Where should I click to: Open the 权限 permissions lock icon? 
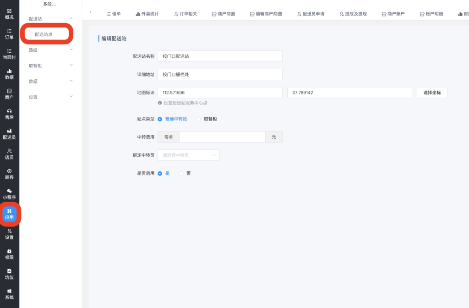tap(9, 254)
